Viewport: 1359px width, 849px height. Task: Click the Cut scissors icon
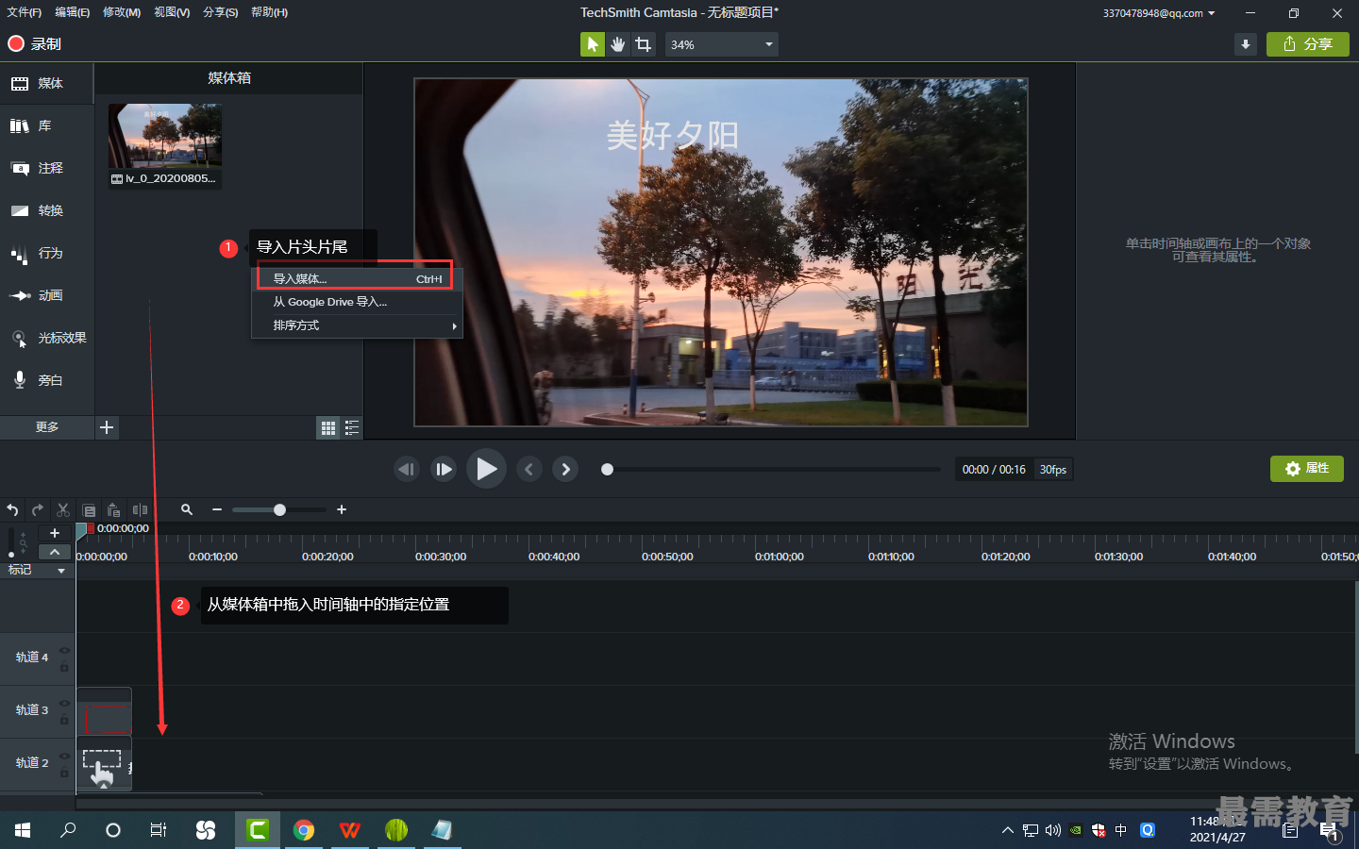pyautogui.click(x=63, y=510)
